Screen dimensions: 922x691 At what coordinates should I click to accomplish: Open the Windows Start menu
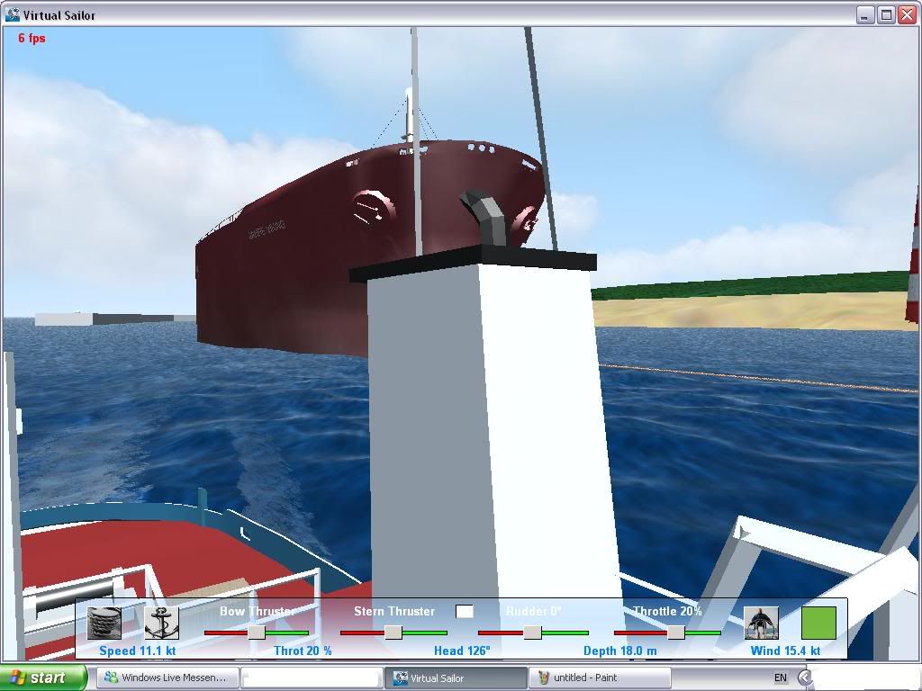click(x=43, y=678)
